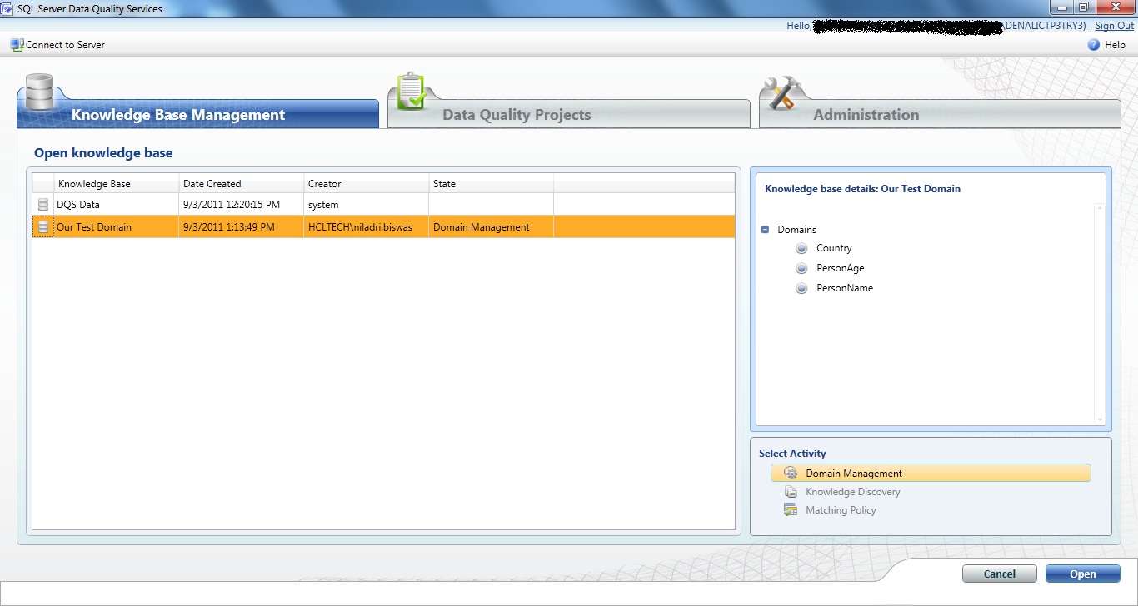Click the Connect to Server label

point(65,45)
